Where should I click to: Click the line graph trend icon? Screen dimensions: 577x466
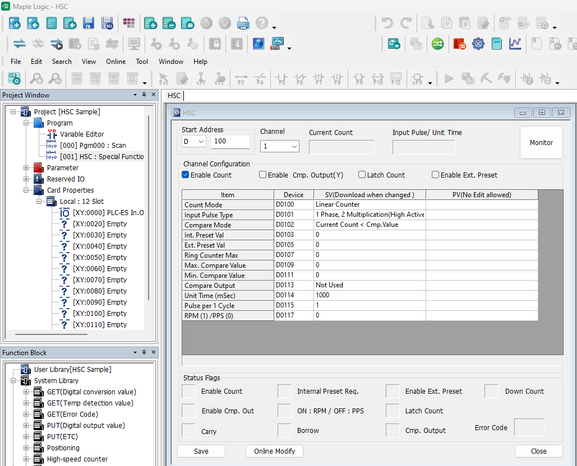click(x=515, y=44)
